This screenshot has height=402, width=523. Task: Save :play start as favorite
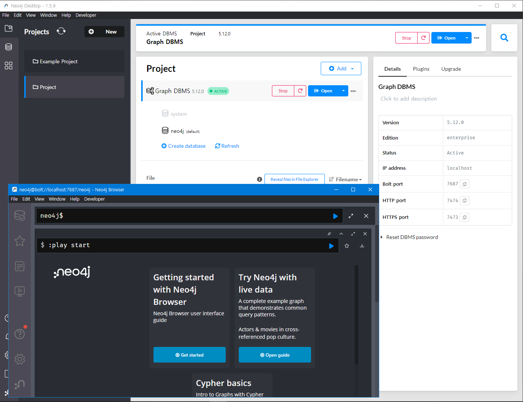pyautogui.click(x=347, y=246)
